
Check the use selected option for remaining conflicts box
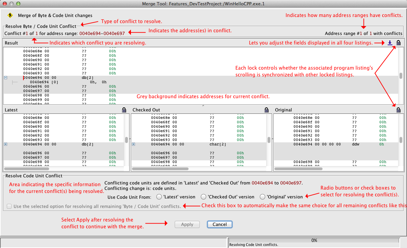pyautogui.click(x=9, y=206)
